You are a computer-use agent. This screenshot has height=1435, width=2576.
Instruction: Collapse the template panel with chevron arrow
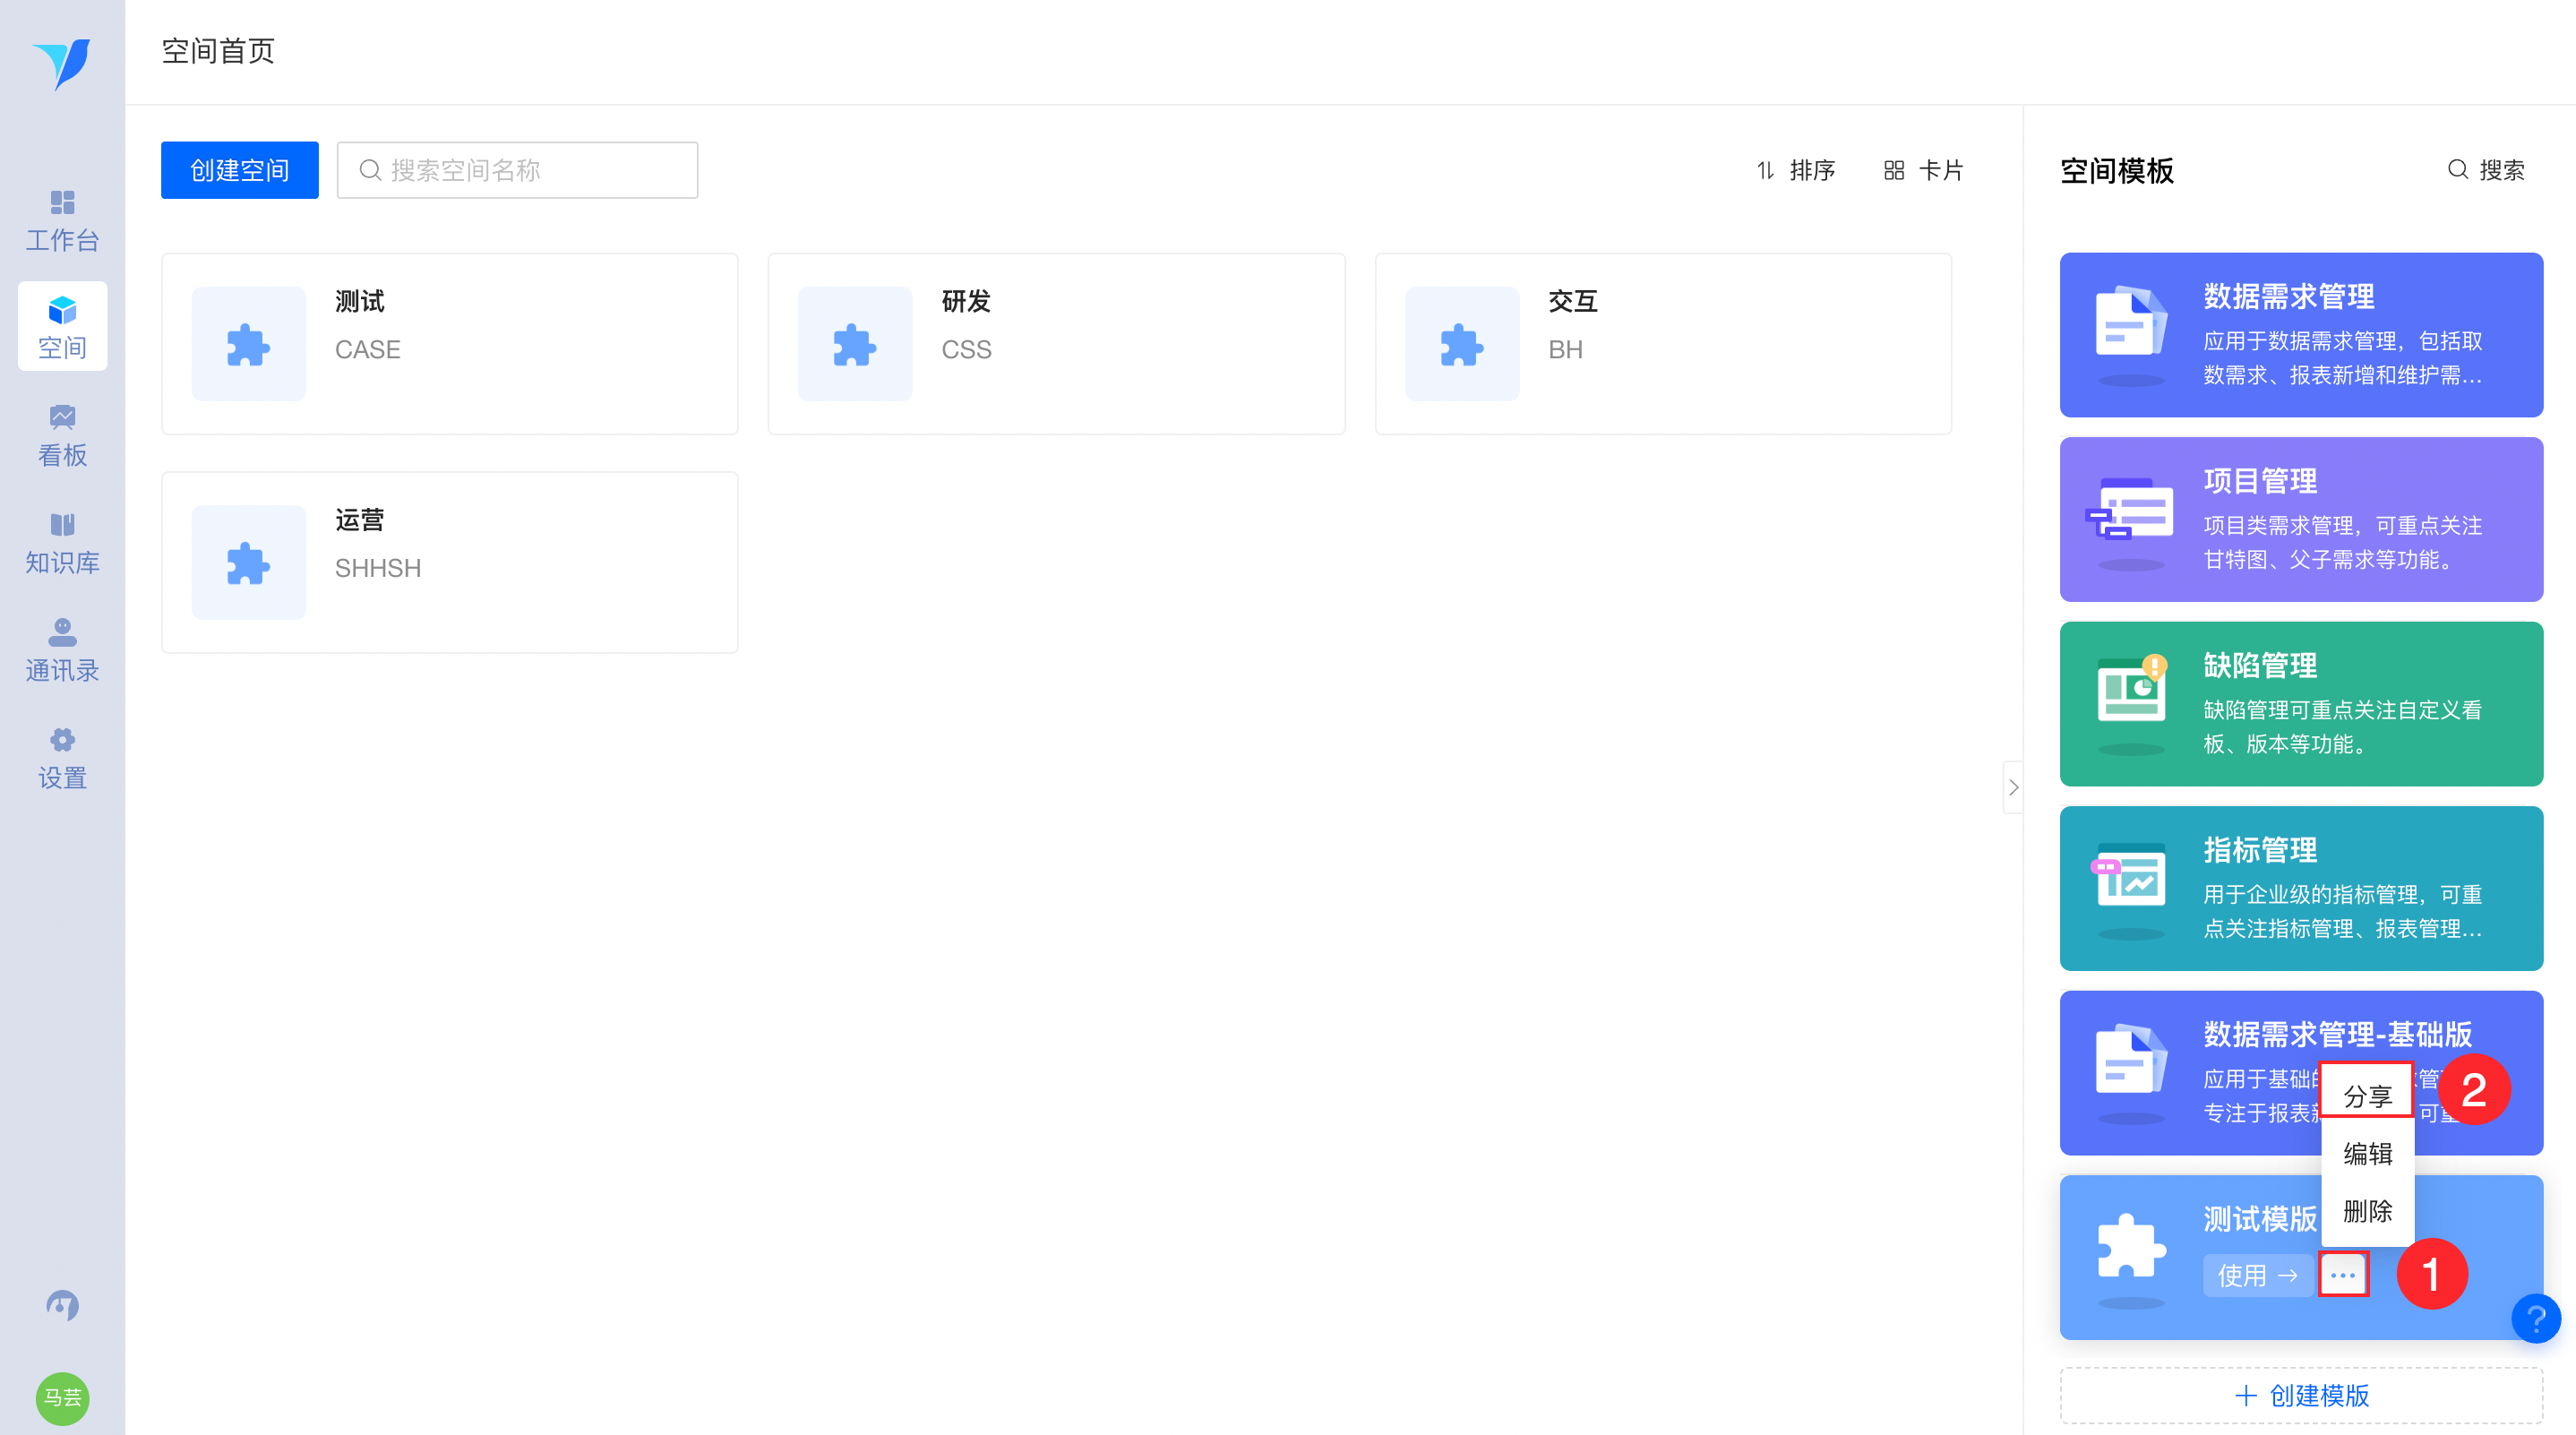2013,787
